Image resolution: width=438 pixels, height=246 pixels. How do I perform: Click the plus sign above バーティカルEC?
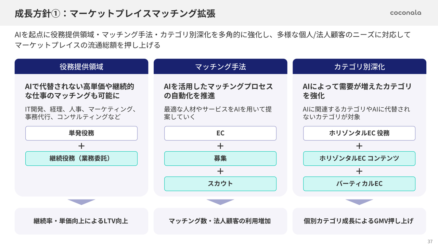pyautogui.click(x=359, y=171)
